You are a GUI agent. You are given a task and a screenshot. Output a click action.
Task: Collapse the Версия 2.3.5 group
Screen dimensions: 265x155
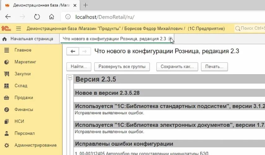(x=70, y=78)
